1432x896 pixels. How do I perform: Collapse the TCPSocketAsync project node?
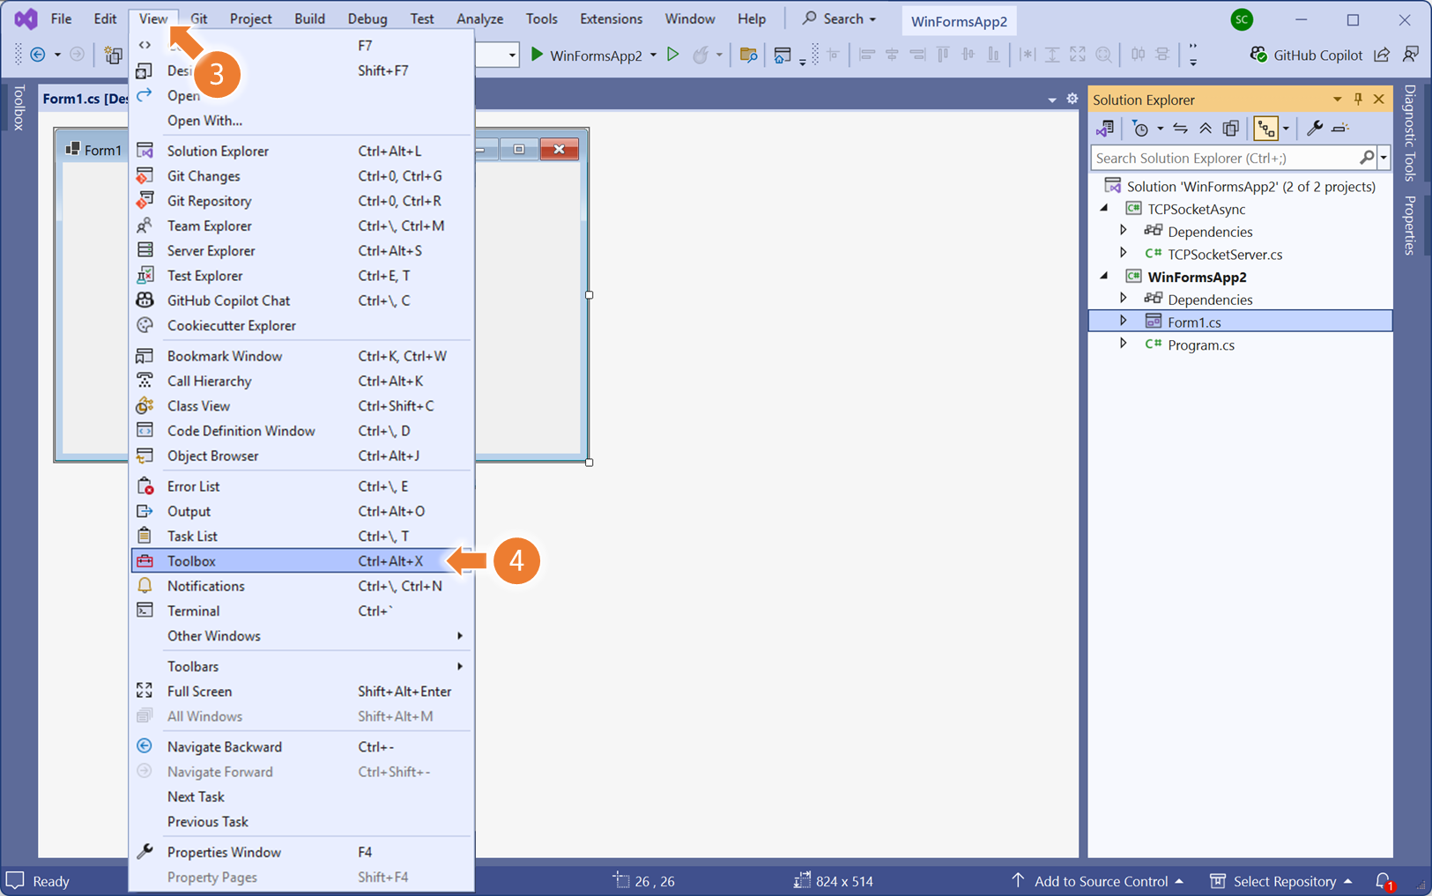click(x=1104, y=209)
